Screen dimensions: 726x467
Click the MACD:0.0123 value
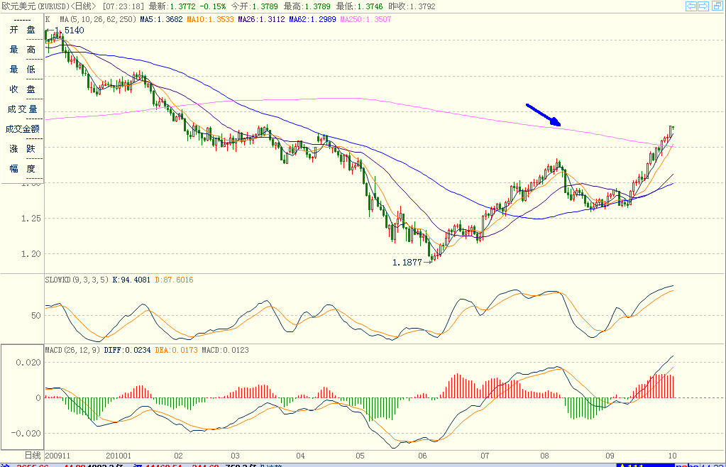[226, 351]
